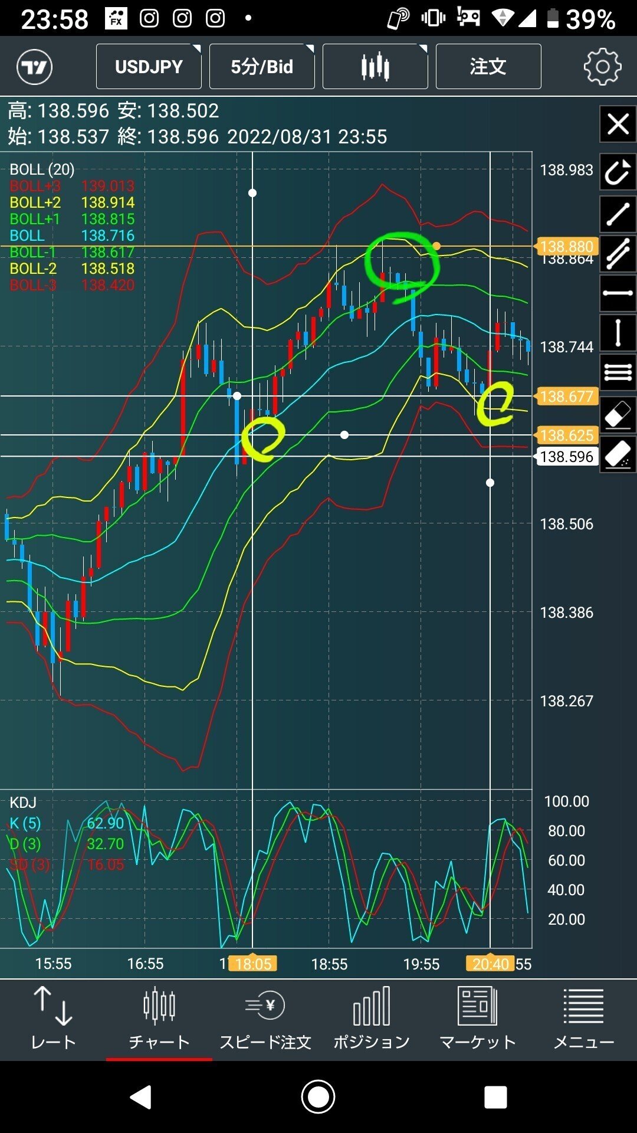Screen dimensions: 637x1133
Task: Tap the D (3) value 32.70
Action: coord(106,844)
